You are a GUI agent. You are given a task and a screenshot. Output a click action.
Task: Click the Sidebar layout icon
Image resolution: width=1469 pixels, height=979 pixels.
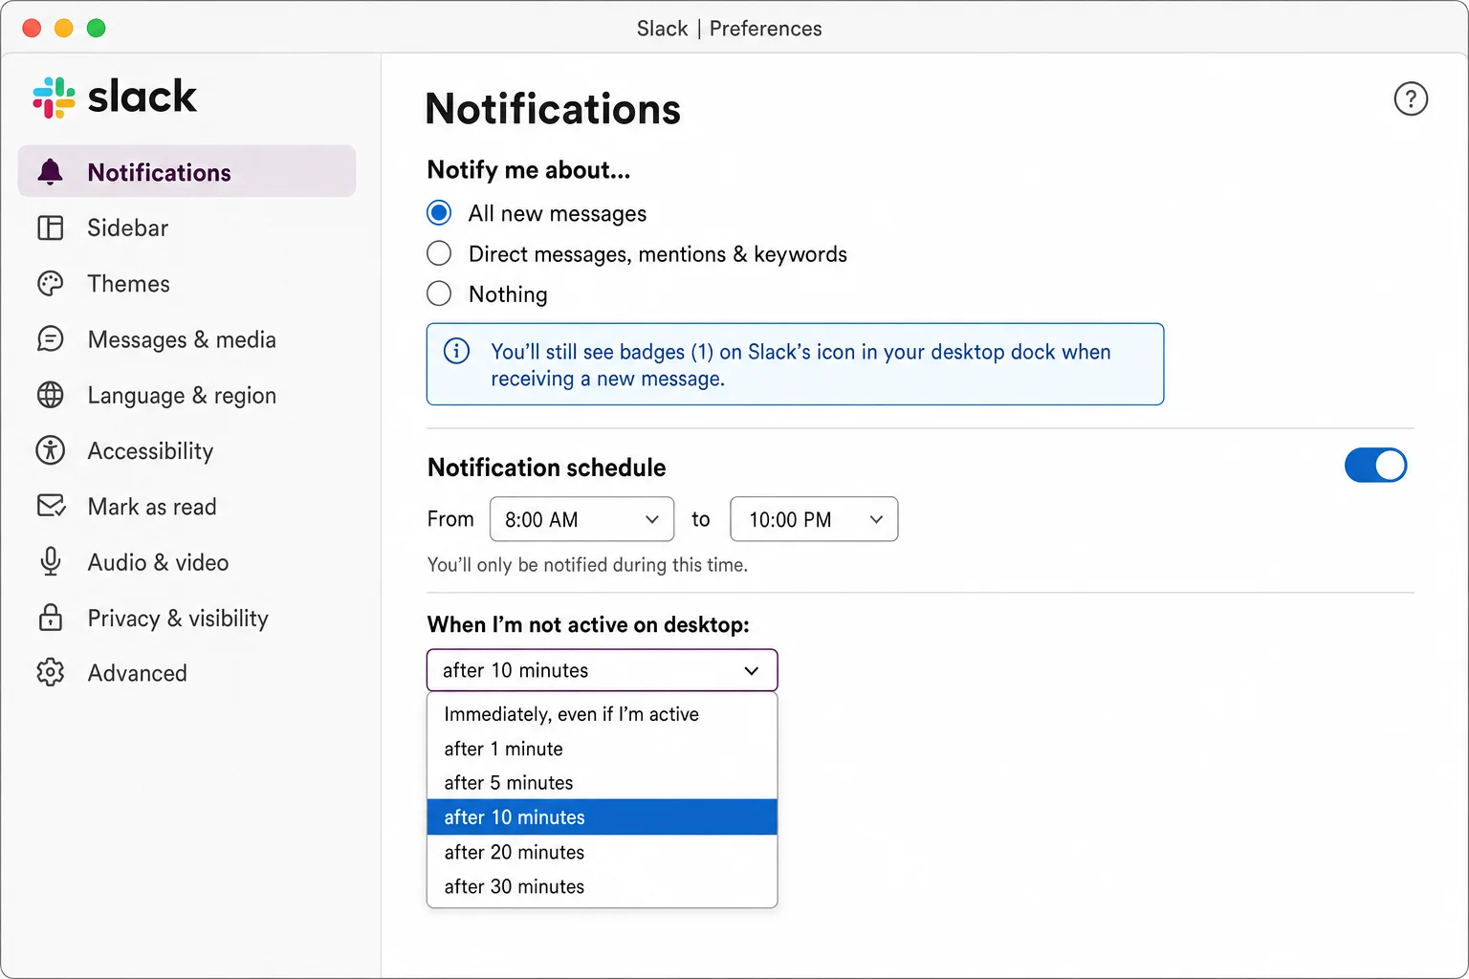[x=50, y=228]
